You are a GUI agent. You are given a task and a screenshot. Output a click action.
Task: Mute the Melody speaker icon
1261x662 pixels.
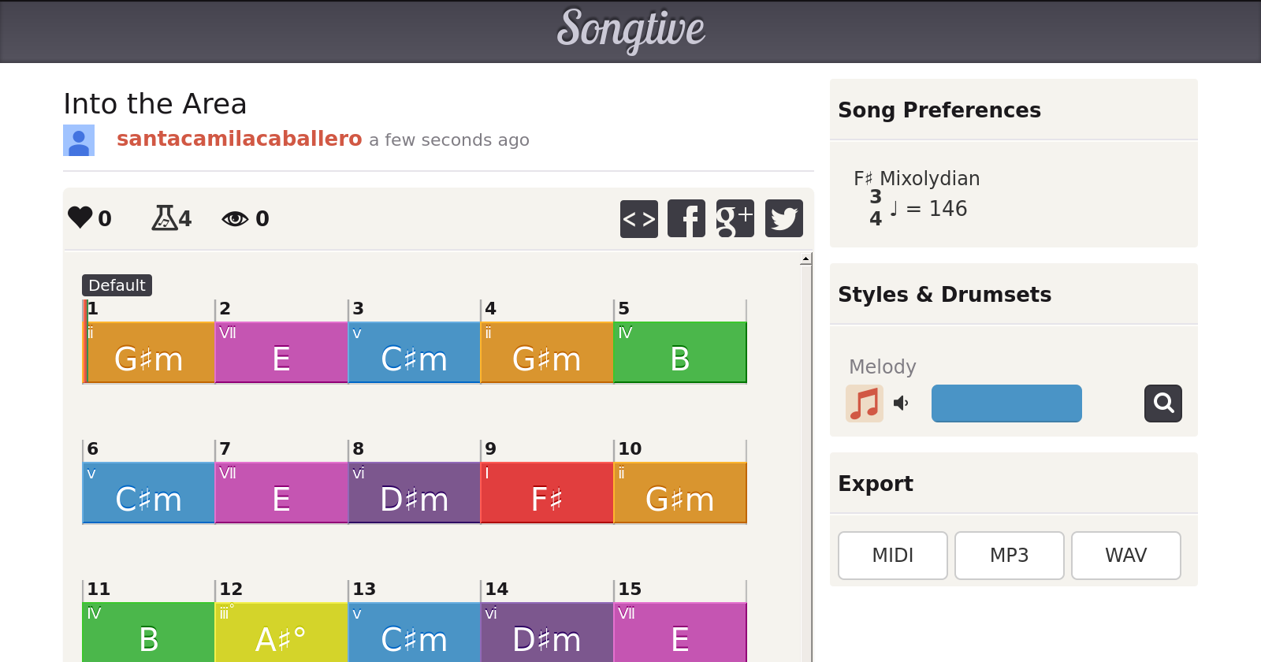(x=901, y=404)
